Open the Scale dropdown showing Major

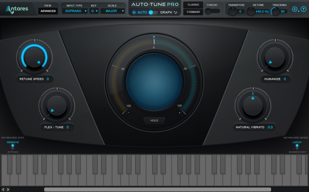(112, 11)
